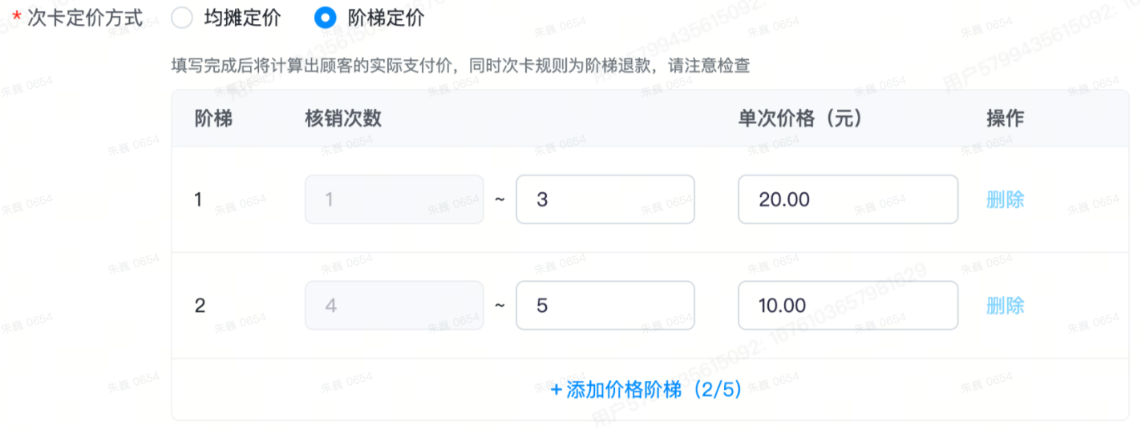This screenshot has width=1141, height=429.
Task: Add a new price tier (2/5)
Action: click(646, 390)
